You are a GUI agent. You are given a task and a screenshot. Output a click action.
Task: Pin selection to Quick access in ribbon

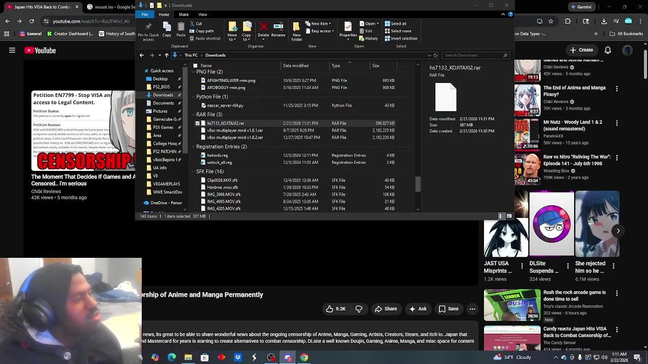point(148,31)
